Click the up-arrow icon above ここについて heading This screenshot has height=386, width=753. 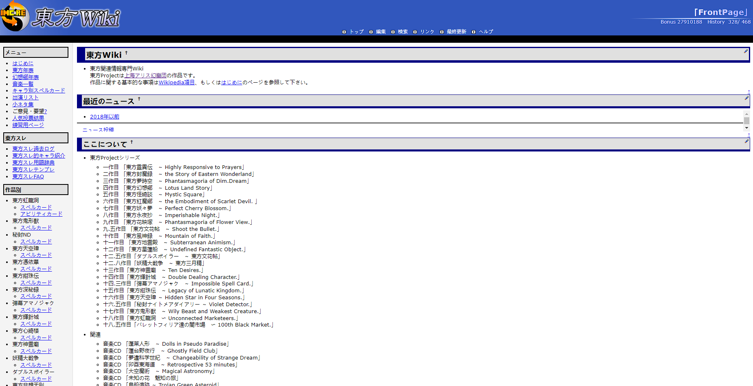point(749,135)
